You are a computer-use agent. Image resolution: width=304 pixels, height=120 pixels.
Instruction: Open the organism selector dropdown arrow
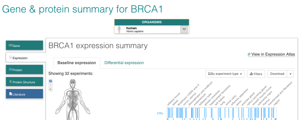(x=184, y=29)
